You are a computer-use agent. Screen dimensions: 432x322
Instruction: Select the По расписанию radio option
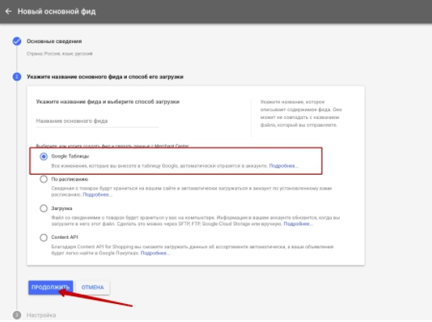[44, 179]
